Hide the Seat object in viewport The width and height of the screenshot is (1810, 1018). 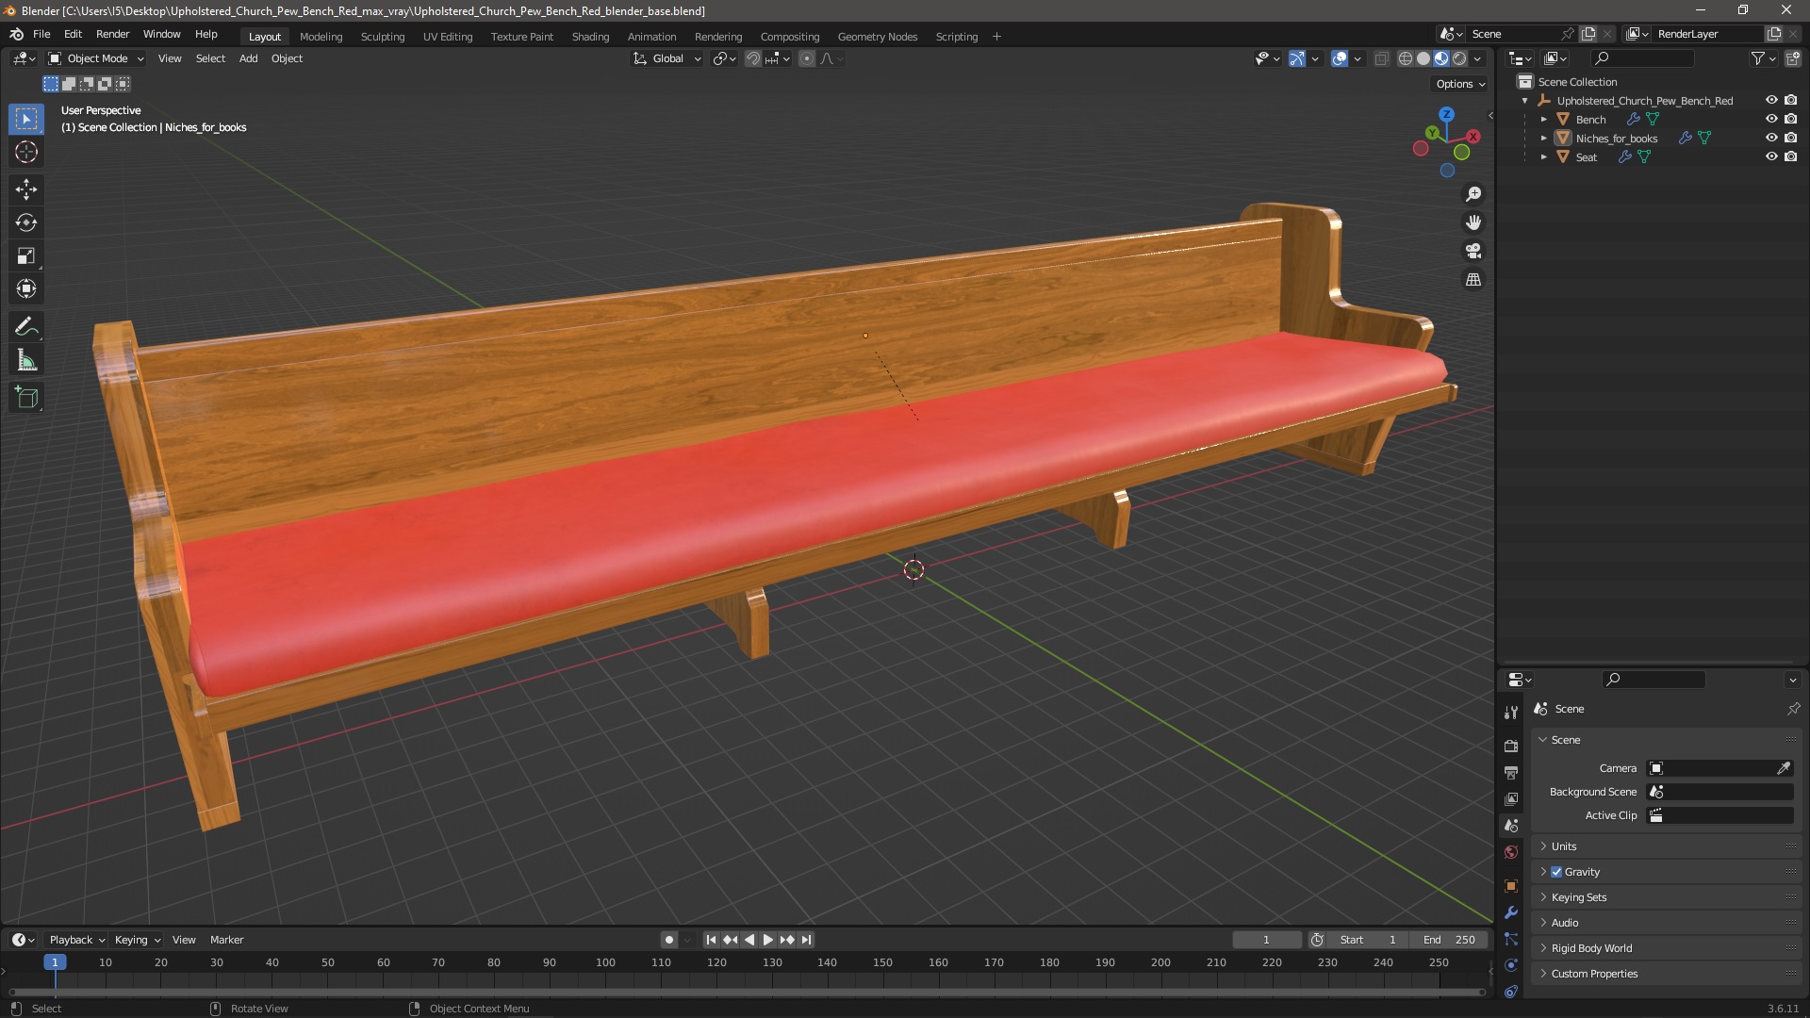pos(1771,156)
